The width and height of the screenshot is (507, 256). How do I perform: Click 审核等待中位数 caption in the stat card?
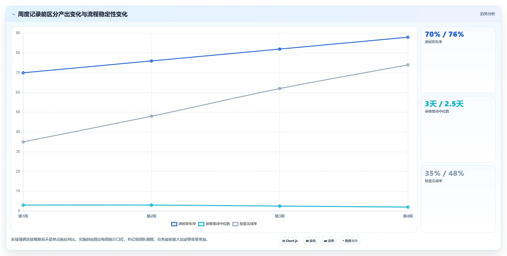[x=437, y=111]
